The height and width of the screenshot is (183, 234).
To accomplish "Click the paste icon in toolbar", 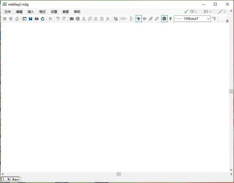I will coord(96,19).
